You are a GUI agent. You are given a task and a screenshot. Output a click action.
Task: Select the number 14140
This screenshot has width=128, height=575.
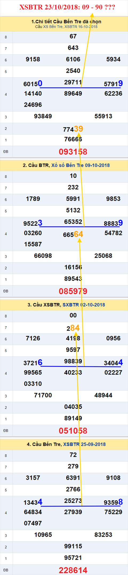tap(33, 93)
